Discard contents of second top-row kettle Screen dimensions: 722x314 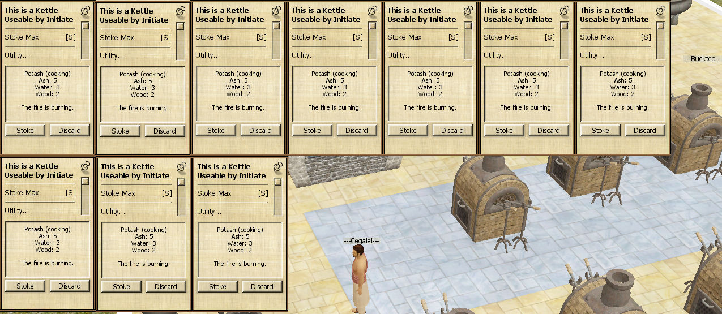pos(165,131)
